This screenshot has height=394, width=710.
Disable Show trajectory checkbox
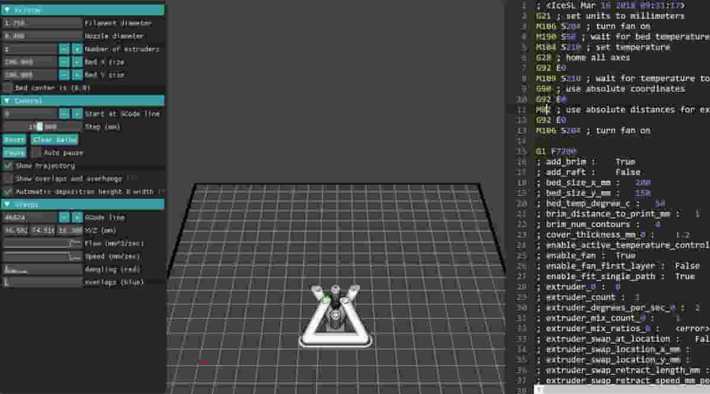[x=8, y=166]
